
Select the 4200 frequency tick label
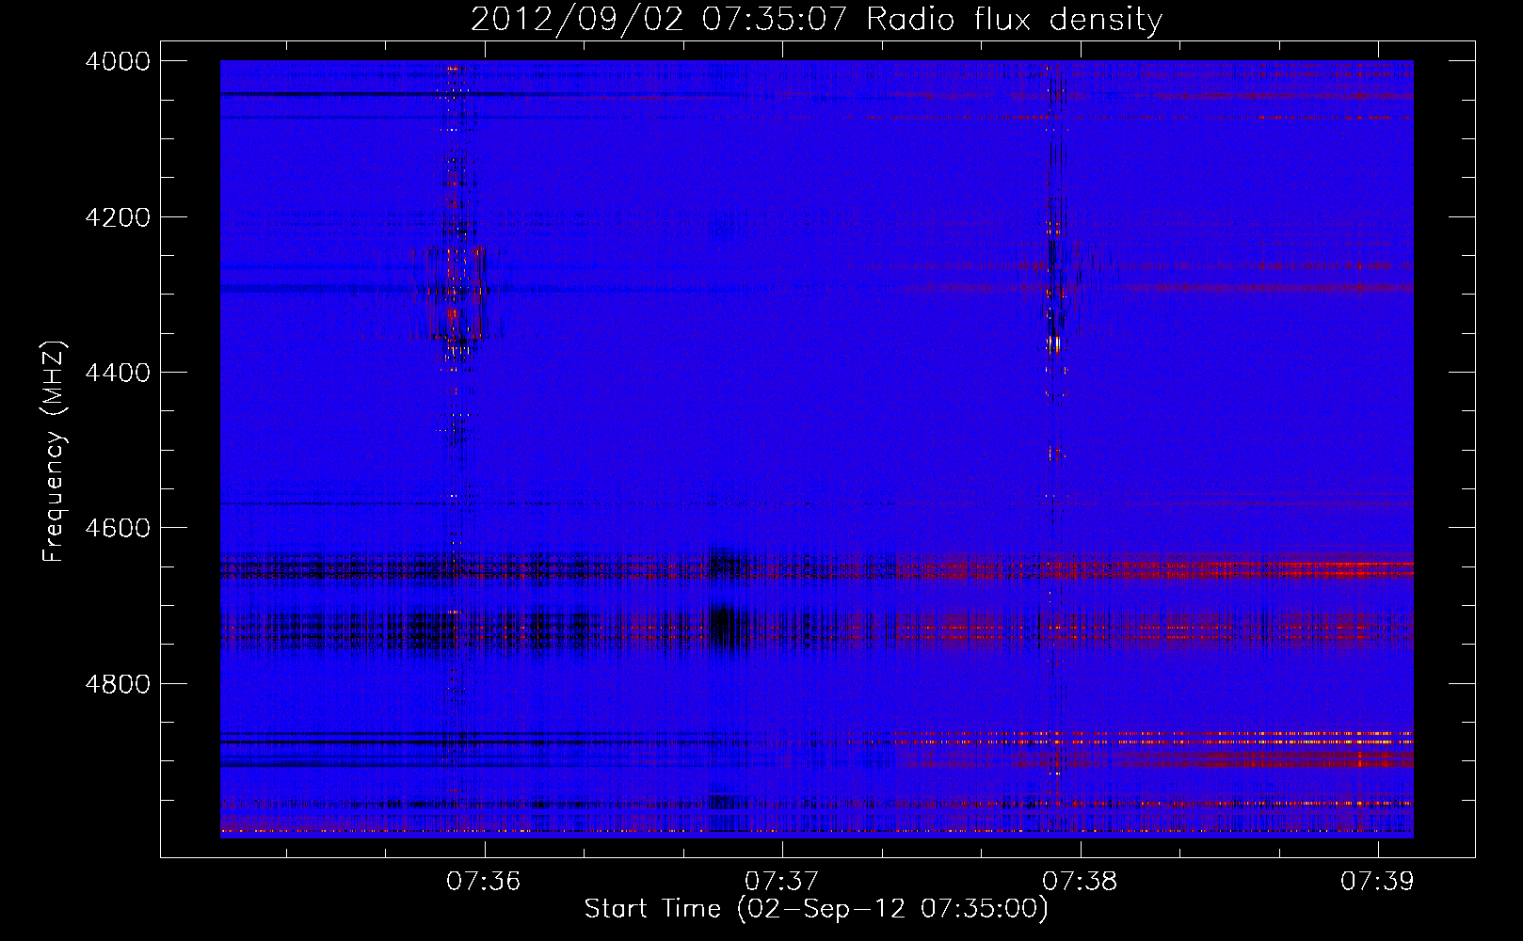pos(118,217)
